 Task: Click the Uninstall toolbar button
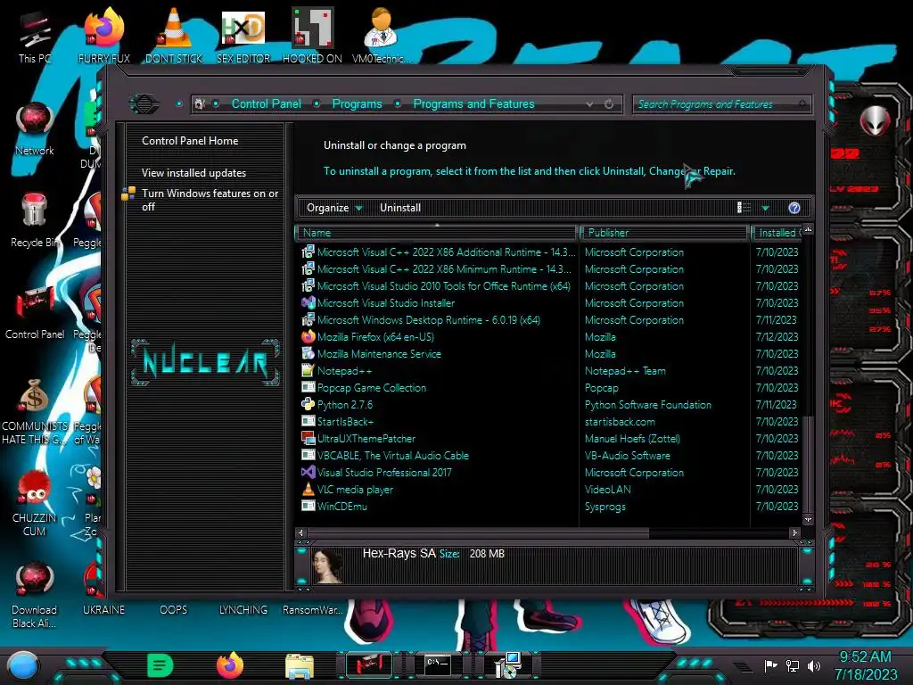[400, 208]
